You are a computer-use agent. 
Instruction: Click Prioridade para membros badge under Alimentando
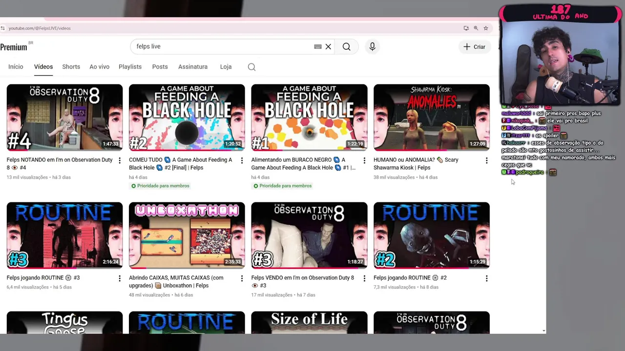[x=282, y=186]
